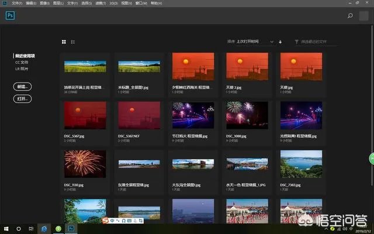Open the 文字(Y) menu
Image resolution: width=374 pixels, height=234 pixels.
(x=72, y=3)
